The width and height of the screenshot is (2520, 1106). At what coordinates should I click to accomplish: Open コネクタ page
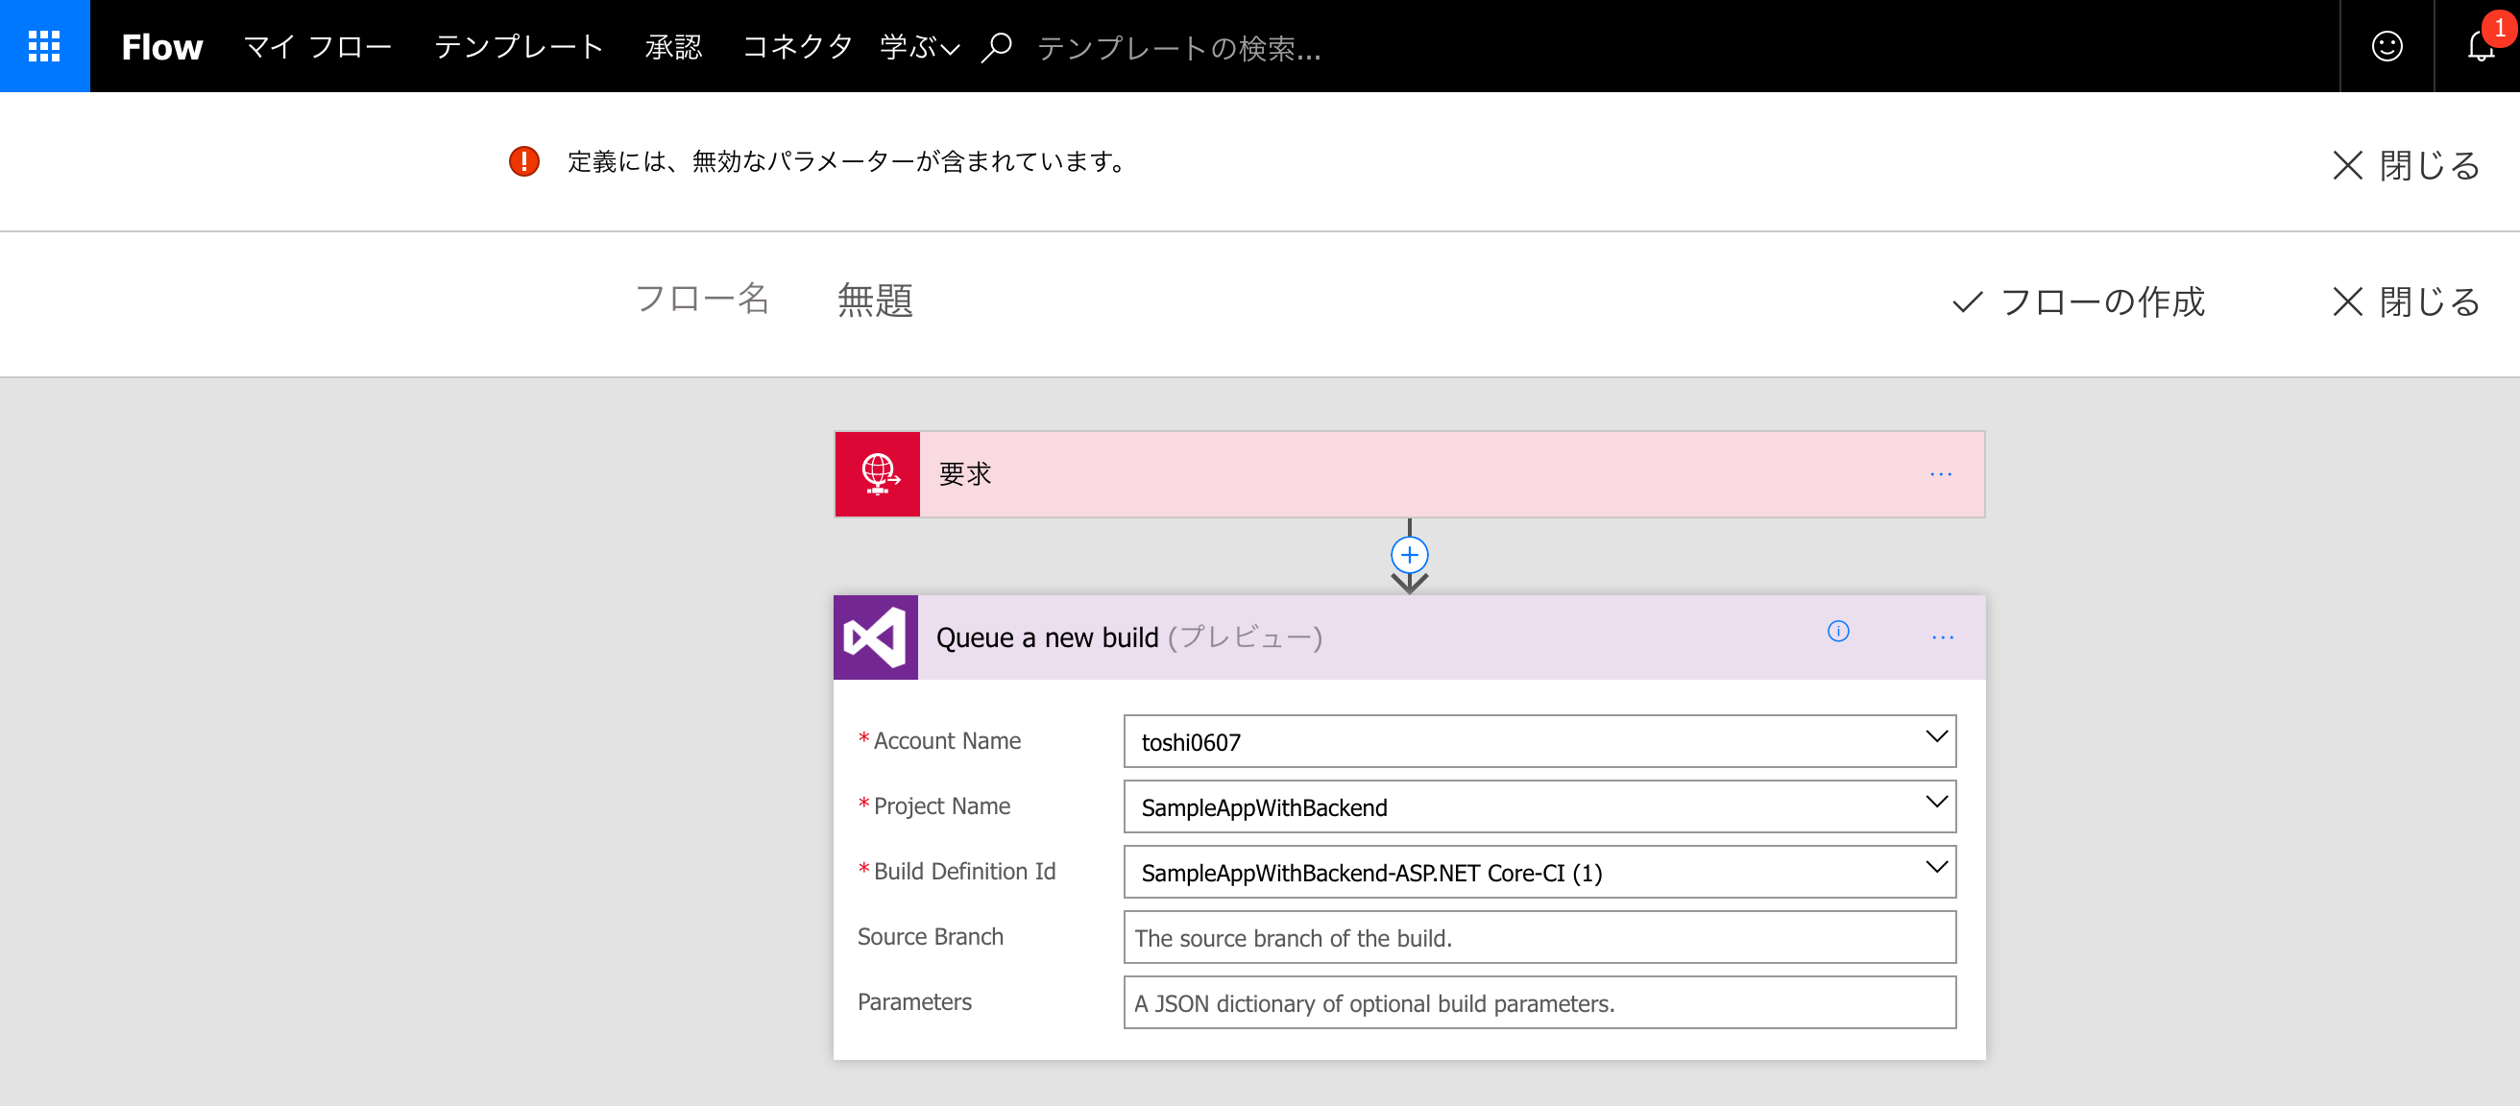(797, 47)
